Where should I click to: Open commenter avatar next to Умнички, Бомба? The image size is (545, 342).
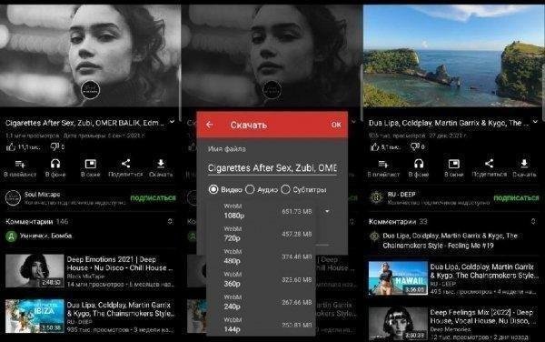tap(11, 236)
